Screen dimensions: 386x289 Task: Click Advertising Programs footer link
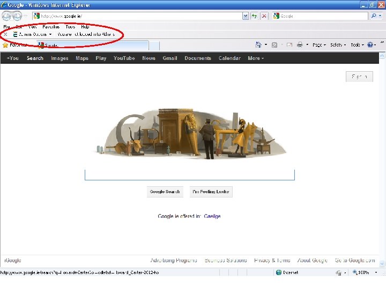tap(174, 260)
